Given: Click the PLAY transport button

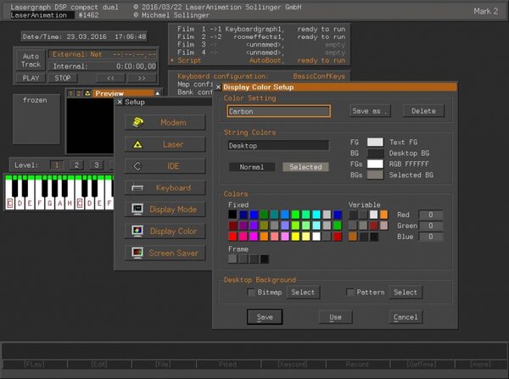Looking at the screenshot, I should point(31,78).
